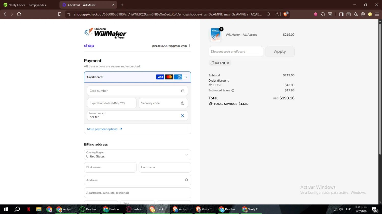Click the Apply discount button
382x214 pixels.
tap(280, 51)
